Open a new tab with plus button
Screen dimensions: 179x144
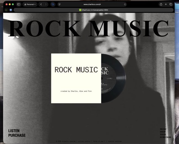(166, 4)
